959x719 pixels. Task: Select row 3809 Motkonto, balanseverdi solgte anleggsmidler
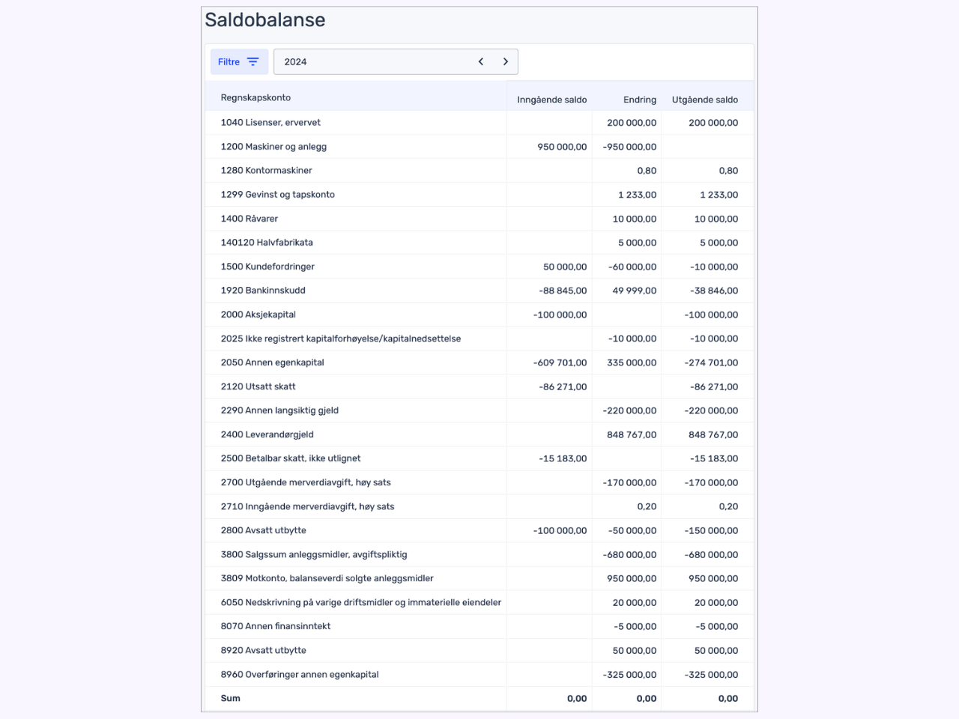479,578
